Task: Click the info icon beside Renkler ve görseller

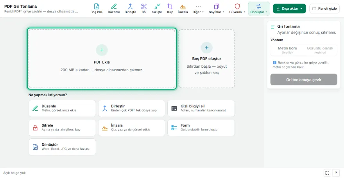Action: tap(274, 63)
